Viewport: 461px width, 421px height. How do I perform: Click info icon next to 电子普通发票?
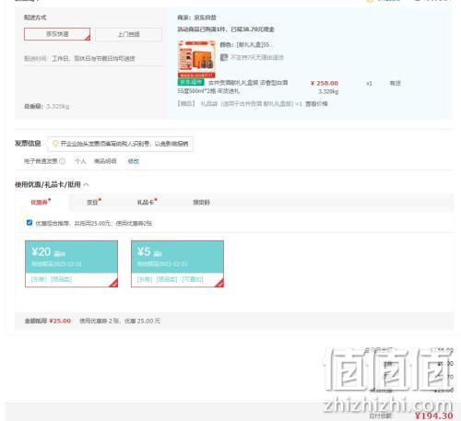(62, 161)
